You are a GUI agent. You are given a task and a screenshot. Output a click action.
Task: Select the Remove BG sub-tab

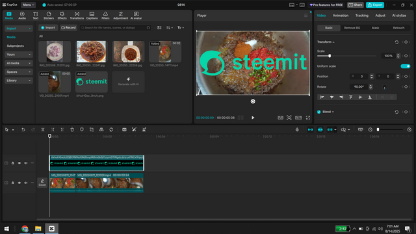coord(352,28)
